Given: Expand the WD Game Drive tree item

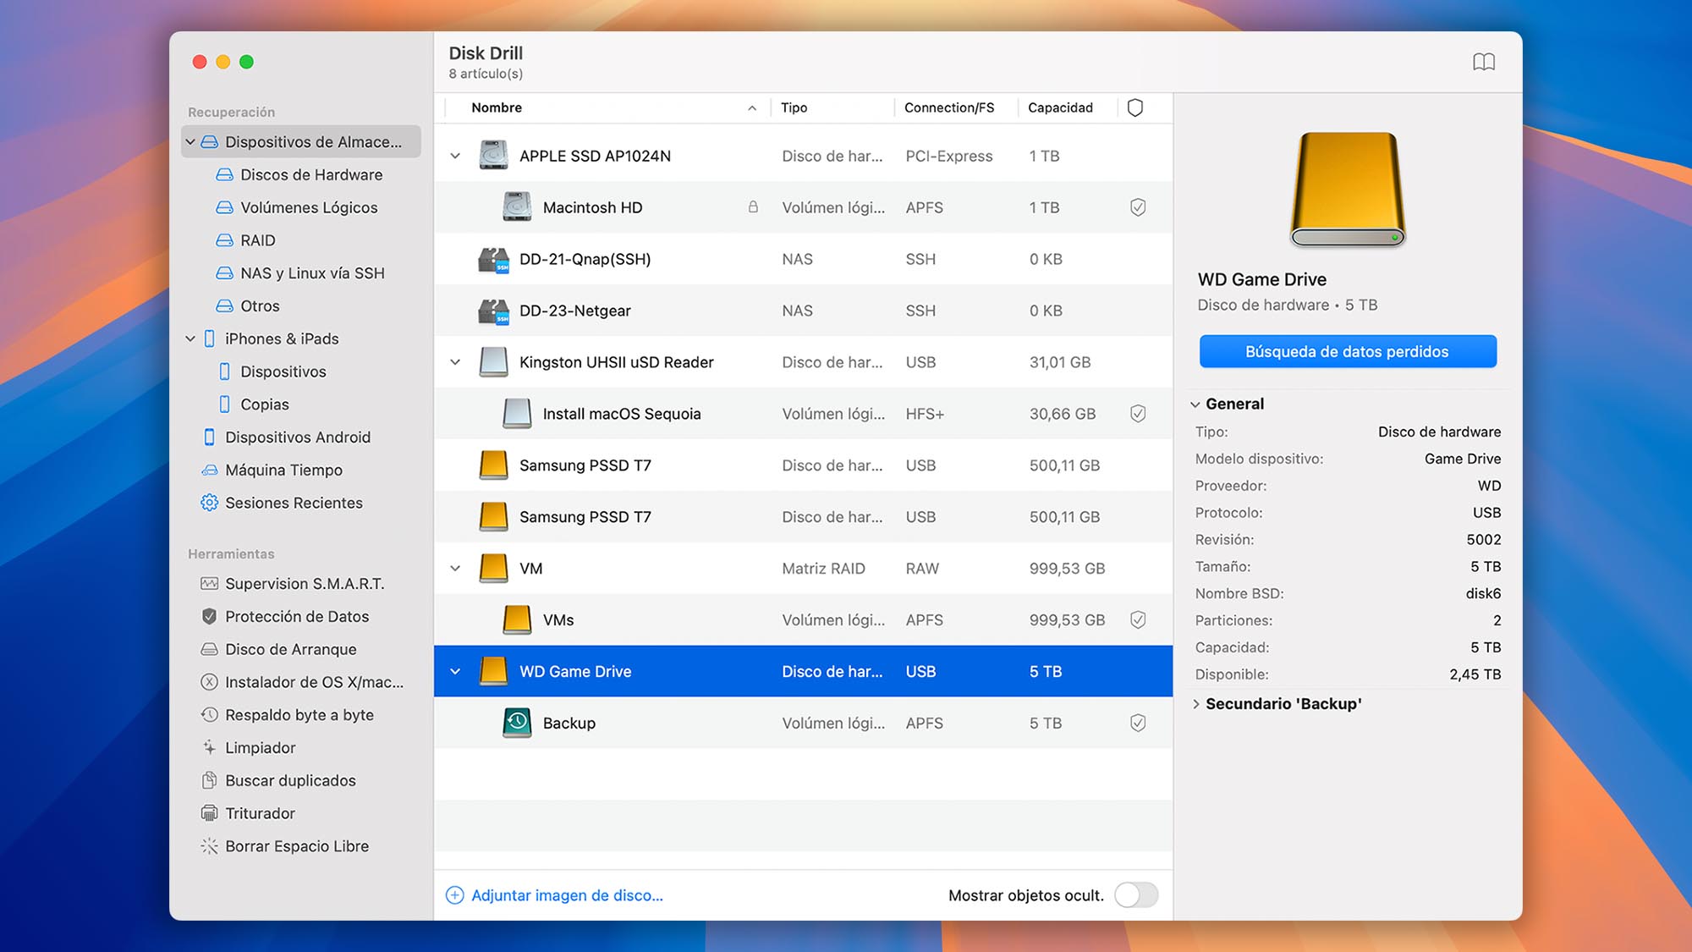Looking at the screenshot, I should pyautogui.click(x=453, y=671).
